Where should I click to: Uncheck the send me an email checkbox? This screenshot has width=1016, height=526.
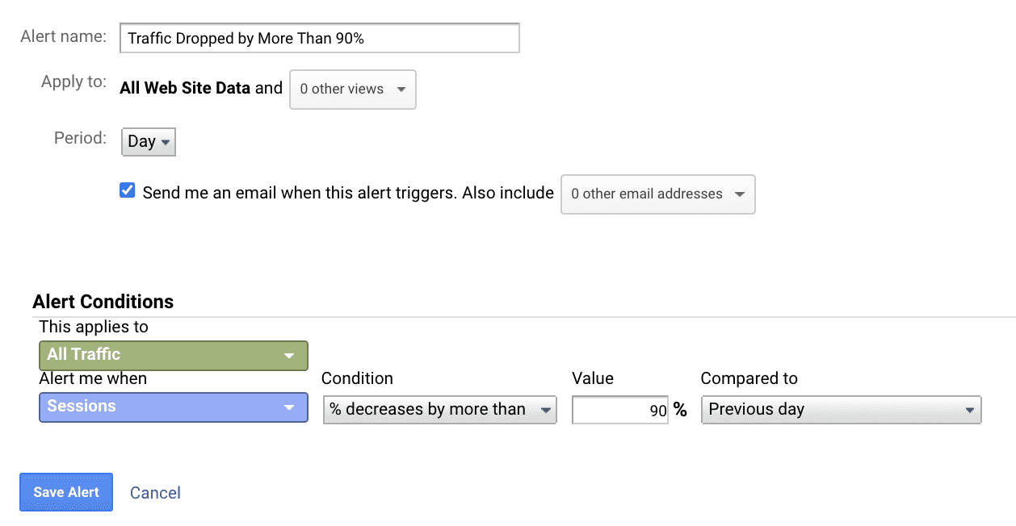click(x=127, y=191)
